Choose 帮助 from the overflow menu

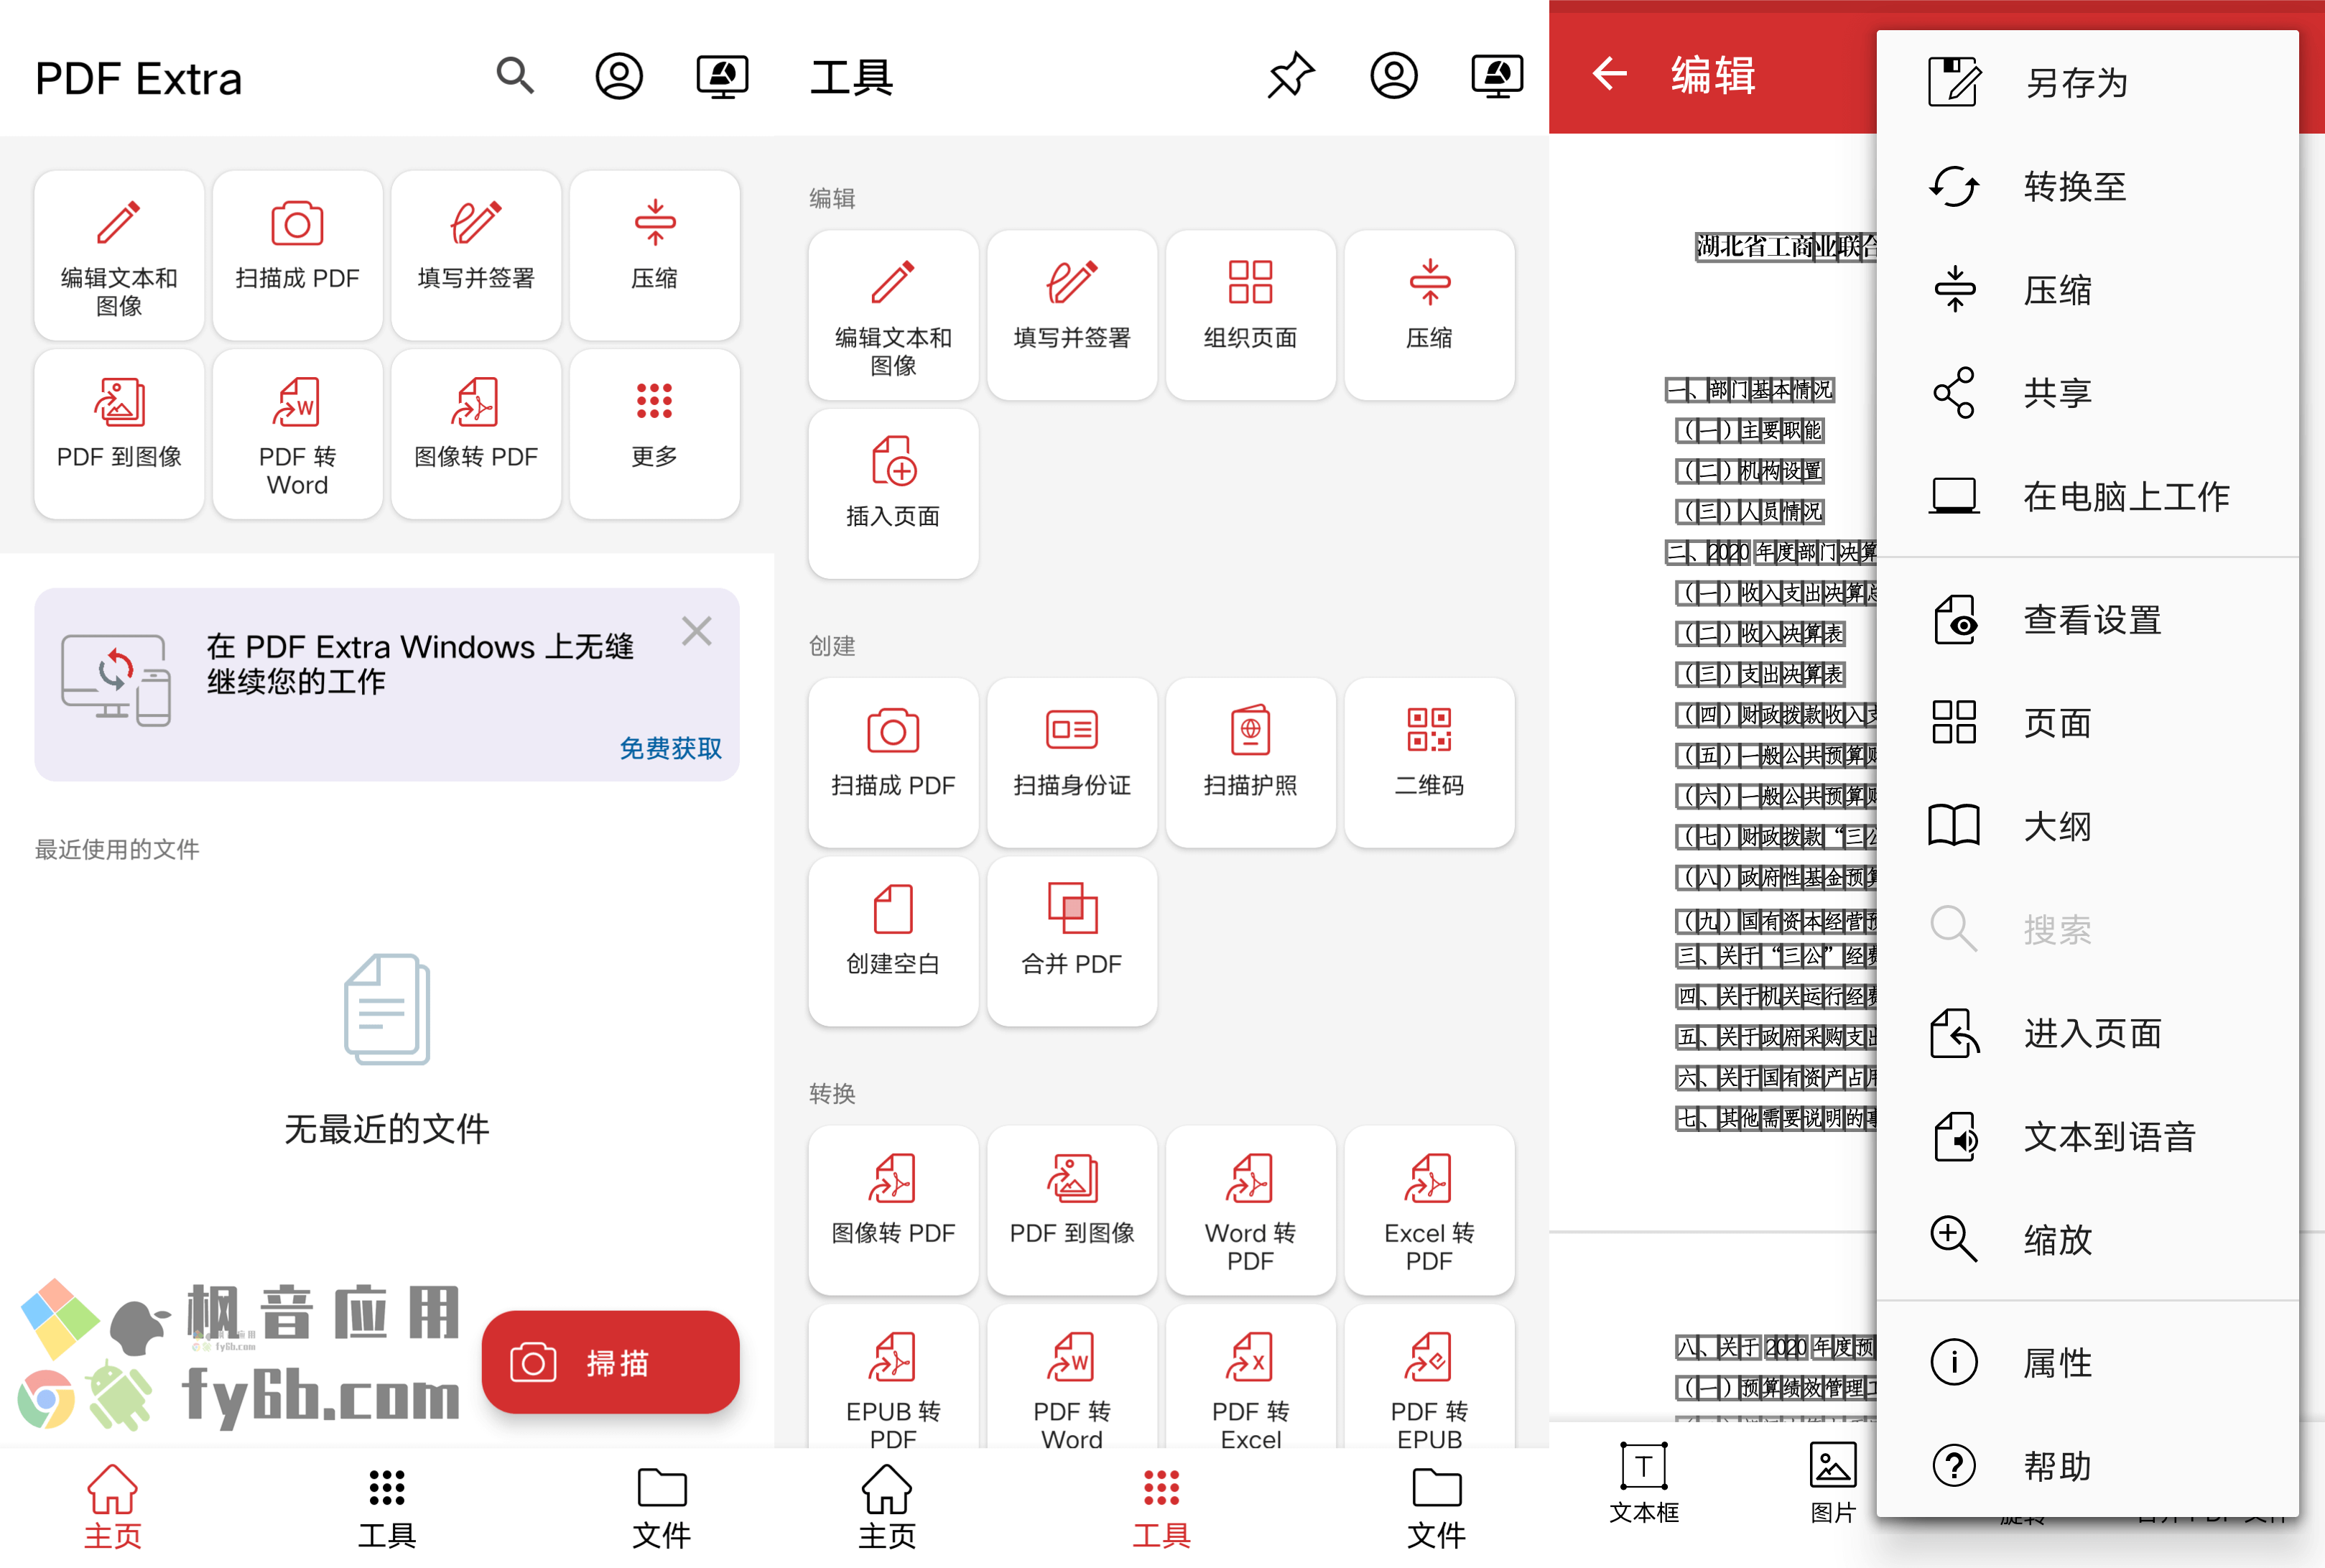coord(2088,1466)
